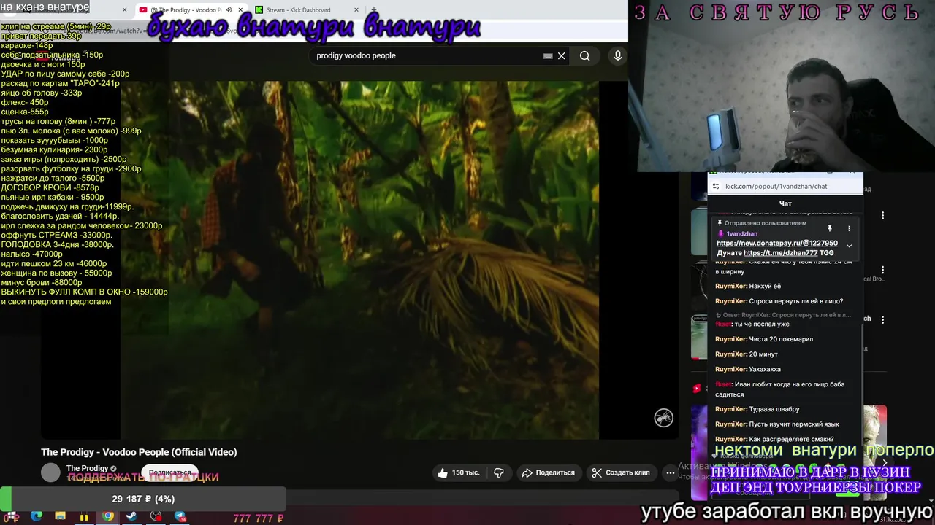The width and height of the screenshot is (935, 525).
Task: Open the three-dot more actions under video
Action: tap(670, 472)
